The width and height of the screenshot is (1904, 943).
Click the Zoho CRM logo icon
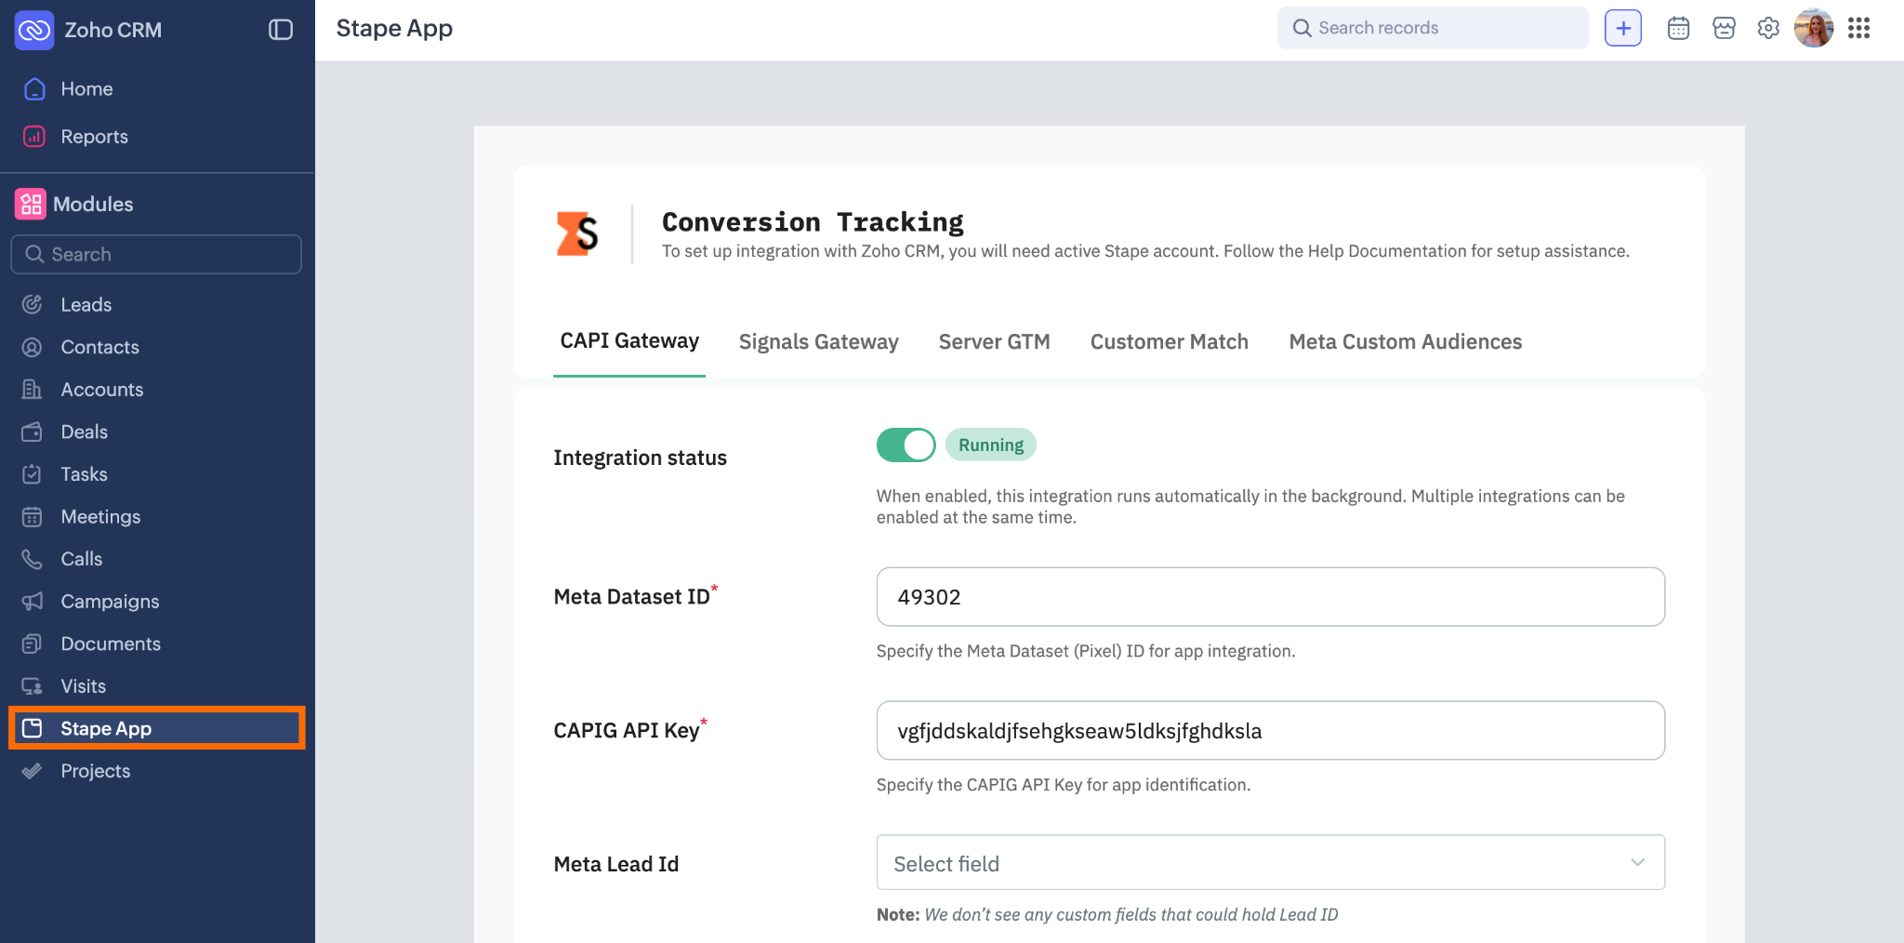[34, 30]
